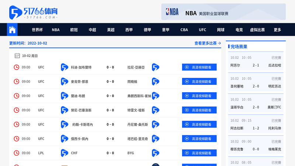
Task: Click team logo next to 弗朗西斯科-崔納
Action: coord(155,96)
